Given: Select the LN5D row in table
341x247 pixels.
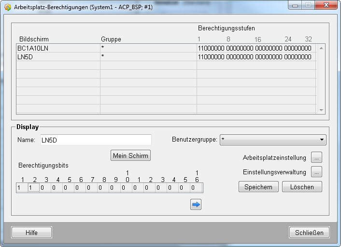Looking at the screenshot, I should tap(58, 57).
